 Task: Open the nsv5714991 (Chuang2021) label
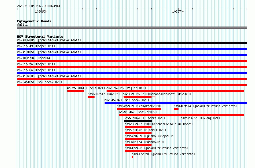[x=200, y=118]
